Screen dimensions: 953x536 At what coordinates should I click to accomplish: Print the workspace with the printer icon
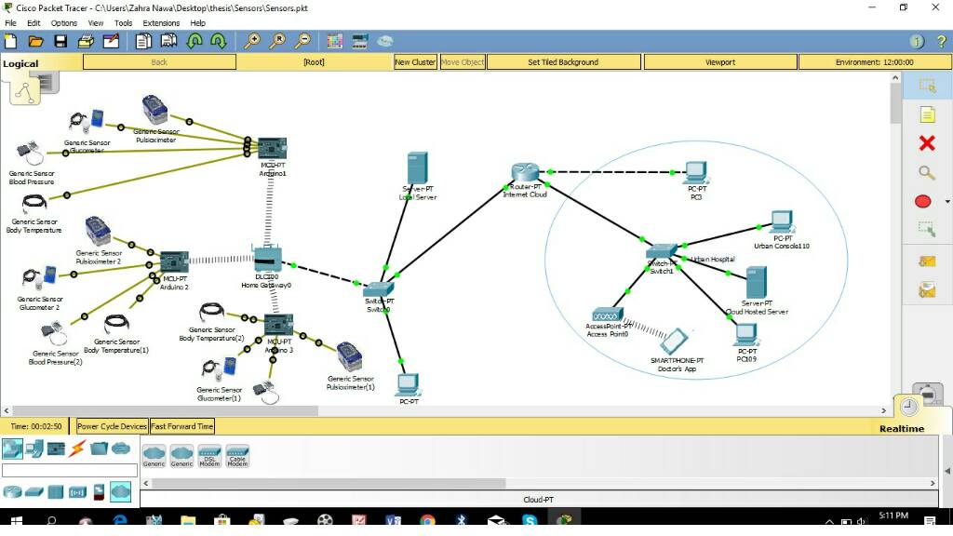pyautogui.click(x=86, y=41)
